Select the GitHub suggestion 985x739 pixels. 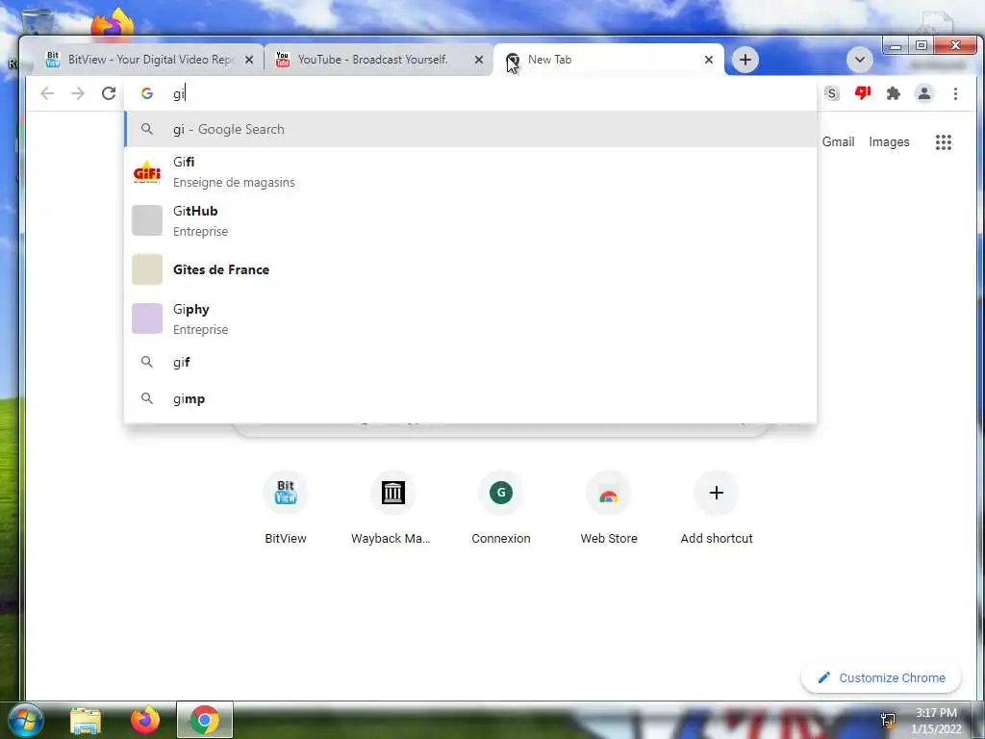(x=471, y=220)
